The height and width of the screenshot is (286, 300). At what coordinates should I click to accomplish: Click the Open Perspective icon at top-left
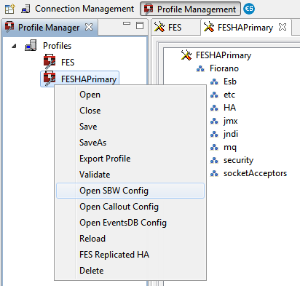tap(9, 9)
